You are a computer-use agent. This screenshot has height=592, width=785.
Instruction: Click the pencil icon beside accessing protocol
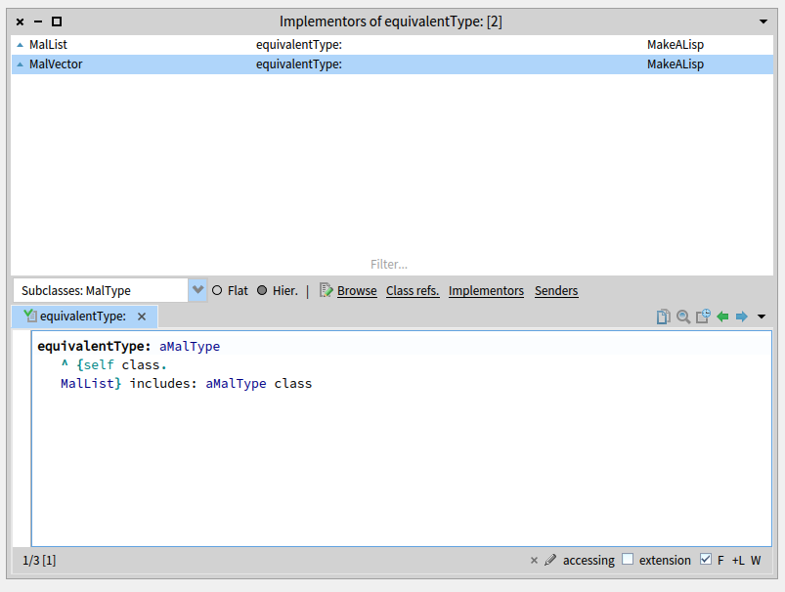(x=550, y=560)
